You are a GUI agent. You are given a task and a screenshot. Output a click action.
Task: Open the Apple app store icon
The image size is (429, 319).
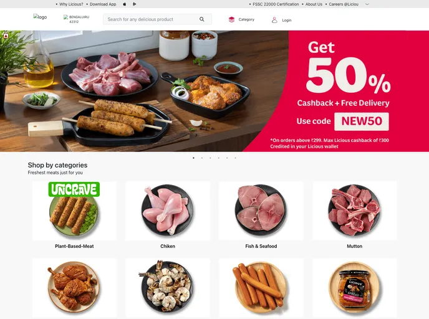(x=125, y=4)
